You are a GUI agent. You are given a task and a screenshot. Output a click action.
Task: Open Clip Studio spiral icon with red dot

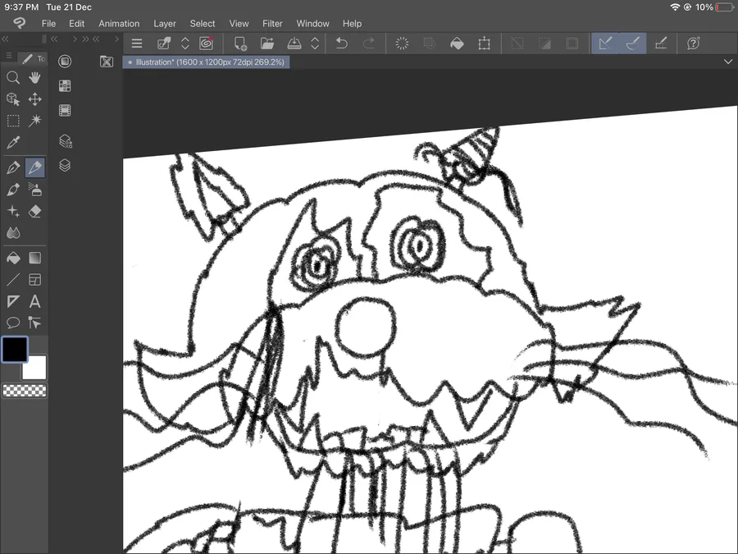click(206, 43)
